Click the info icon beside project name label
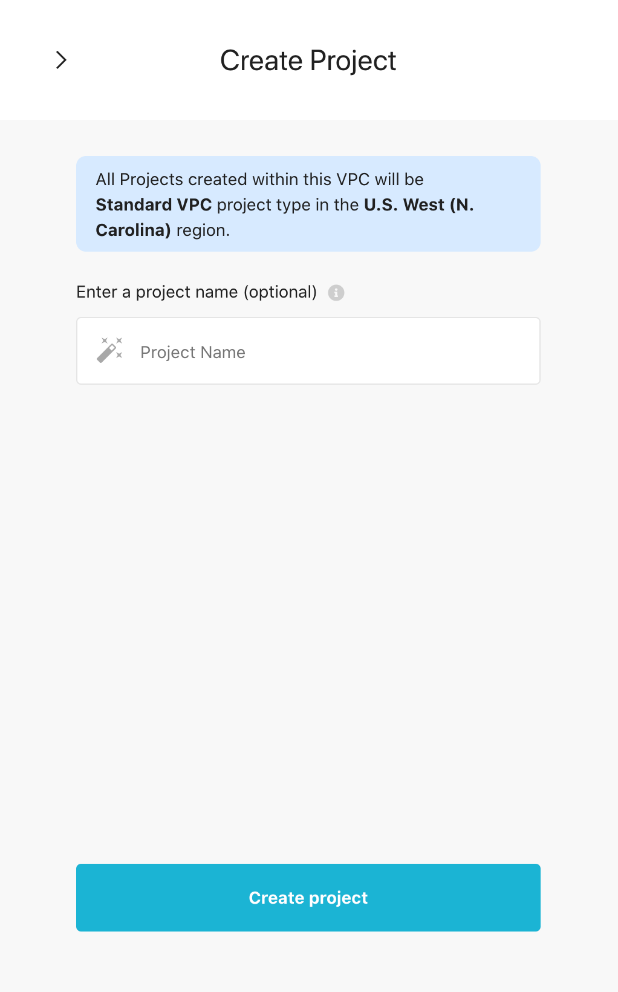618x992 pixels. [336, 293]
